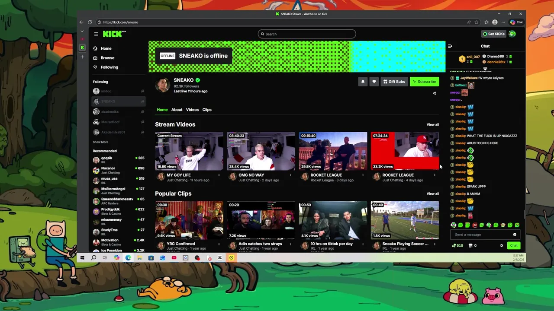
Task: Click the Gift Subs button
Action: (x=394, y=82)
